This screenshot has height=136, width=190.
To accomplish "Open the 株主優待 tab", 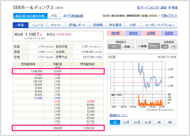I will point(115,25).
